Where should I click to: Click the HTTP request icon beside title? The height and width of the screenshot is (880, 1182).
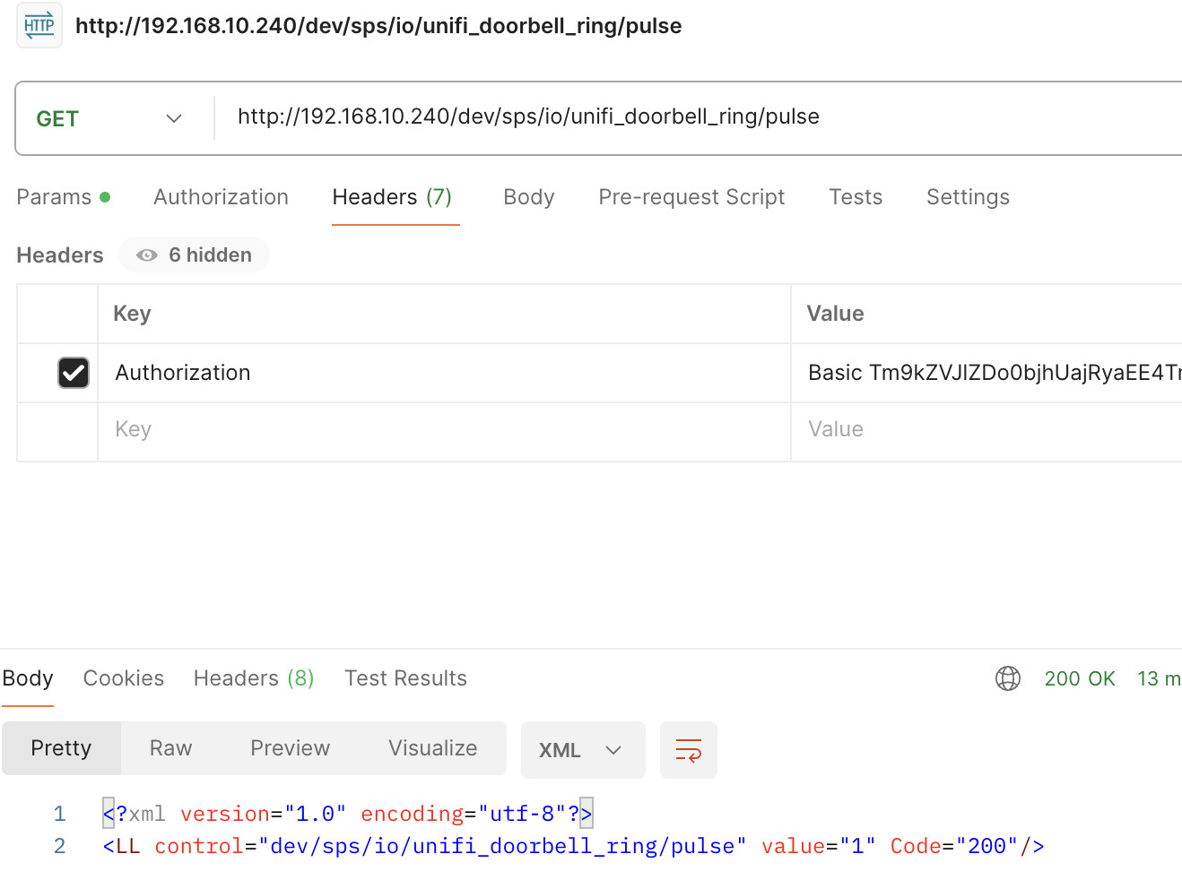(39, 26)
